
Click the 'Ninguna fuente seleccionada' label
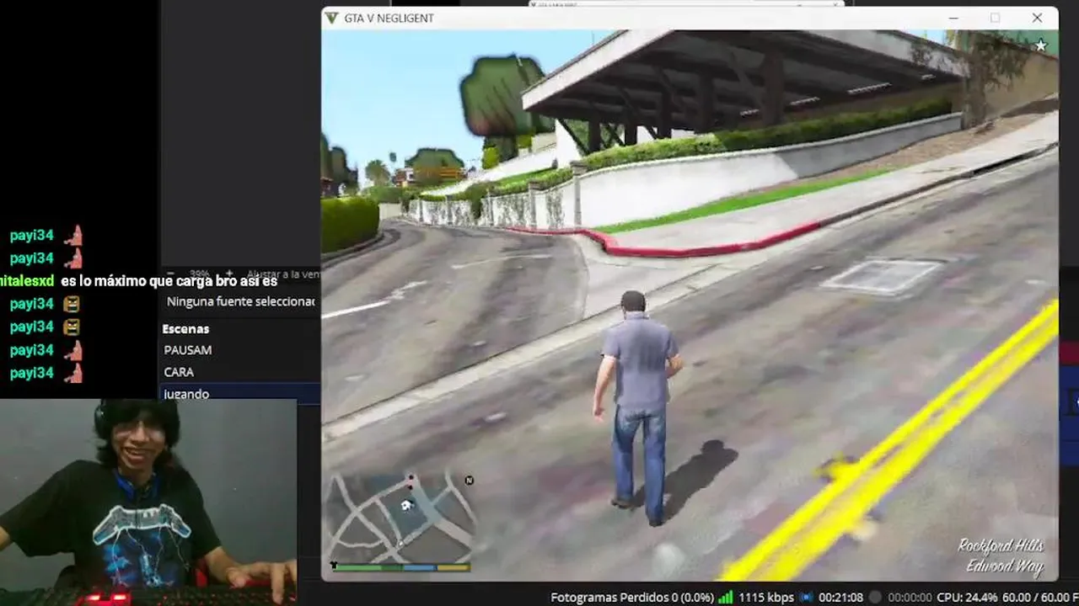click(x=240, y=301)
